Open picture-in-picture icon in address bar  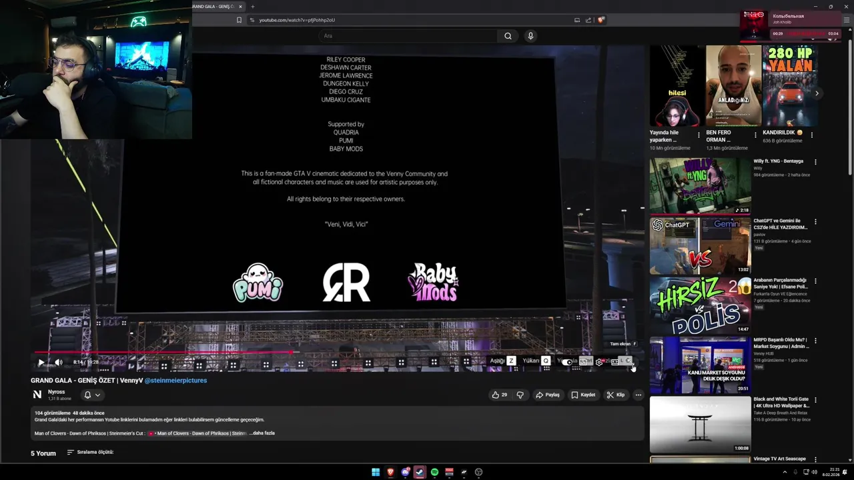pyautogui.click(x=577, y=20)
